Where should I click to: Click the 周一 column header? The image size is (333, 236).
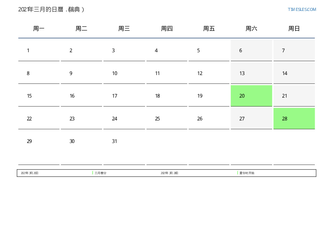click(39, 29)
